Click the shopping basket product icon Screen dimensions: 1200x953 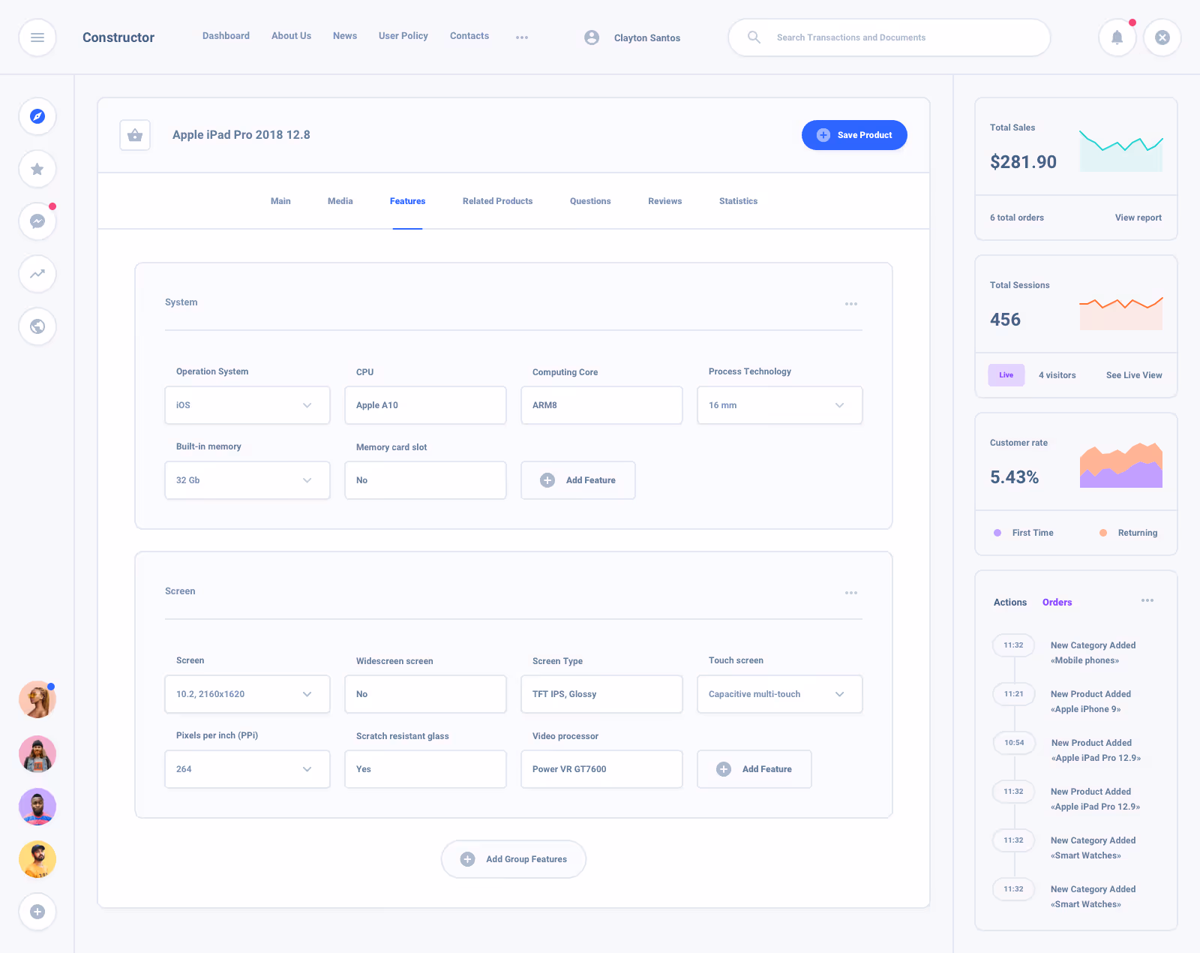coord(135,135)
